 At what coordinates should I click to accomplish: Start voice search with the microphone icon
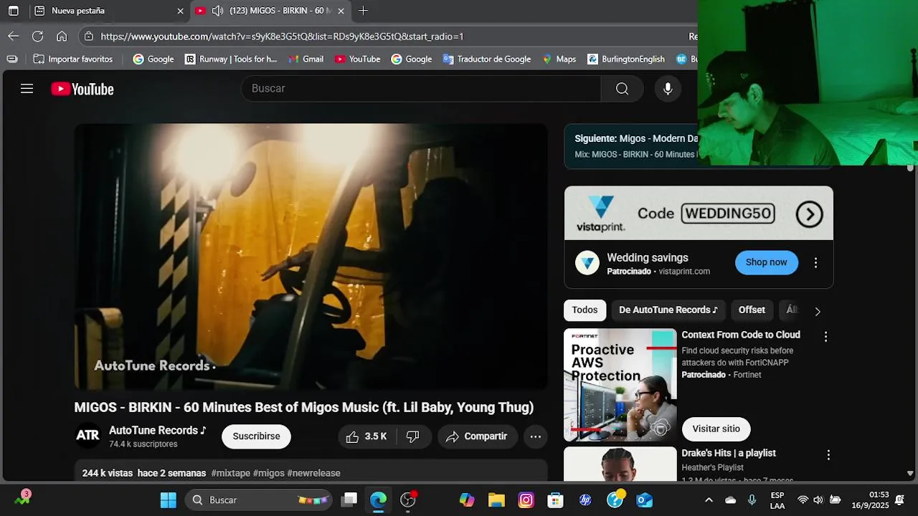click(x=668, y=89)
